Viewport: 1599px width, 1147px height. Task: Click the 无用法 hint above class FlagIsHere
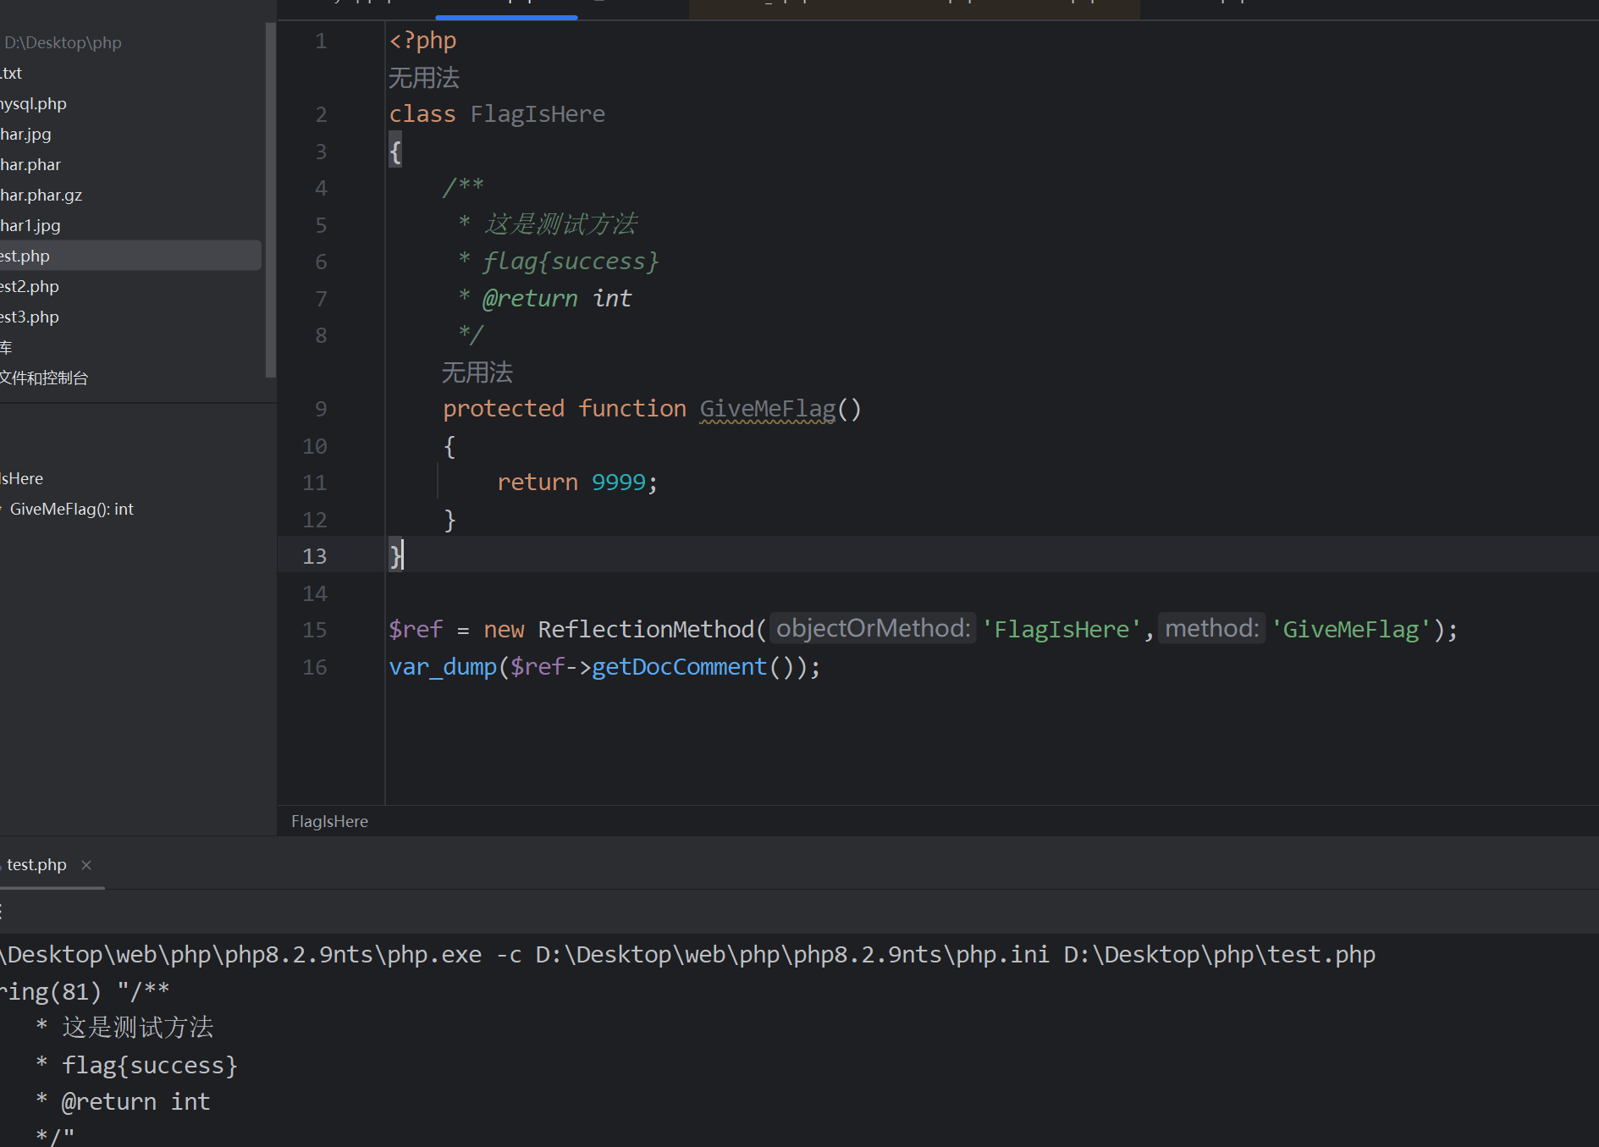(424, 78)
